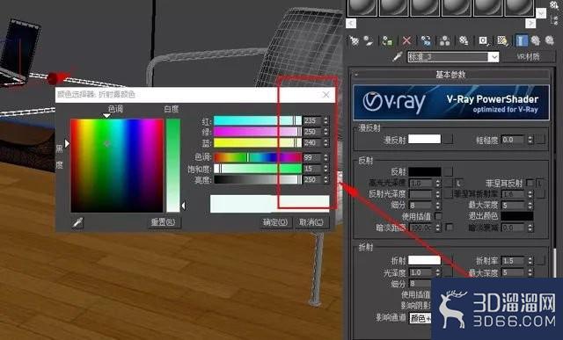The image size is (563, 340).
Task: Click 饱和度 saturation slider
Action: [x=258, y=169]
